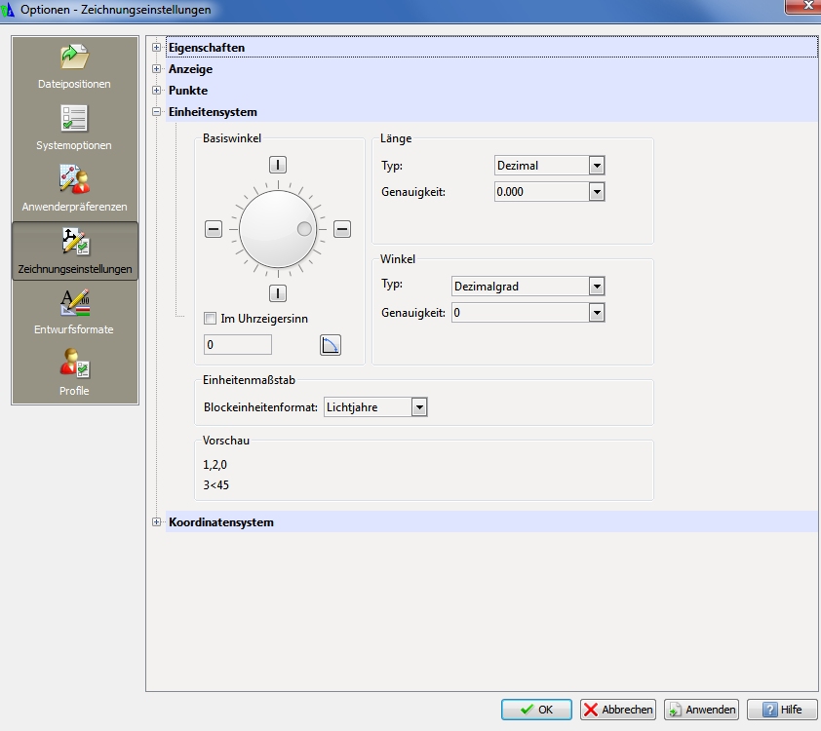Click the Koordinatensystem heading
Viewport: 821px width, 731px height.
[221, 522]
